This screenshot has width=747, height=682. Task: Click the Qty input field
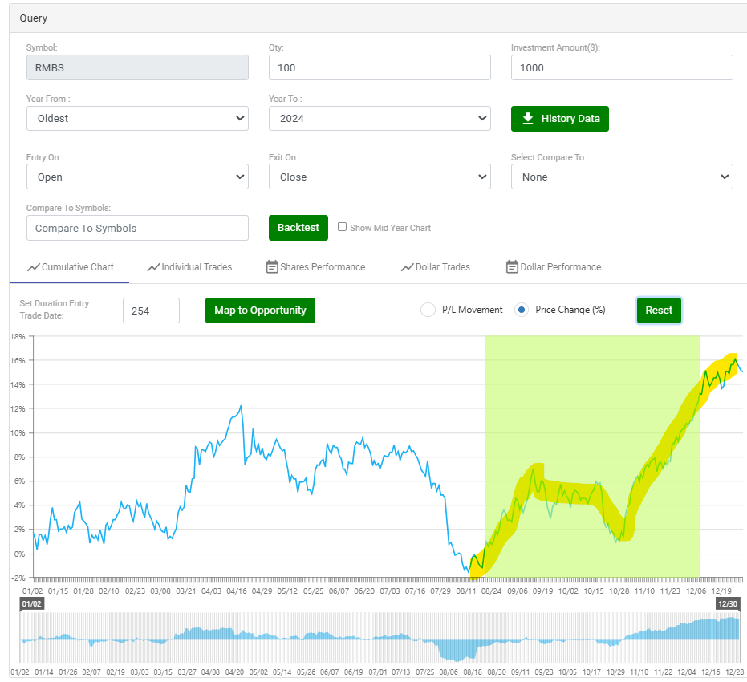click(380, 67)
